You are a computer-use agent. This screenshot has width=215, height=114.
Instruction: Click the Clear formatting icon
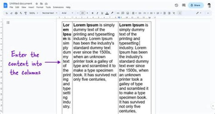tap(174, 13)
